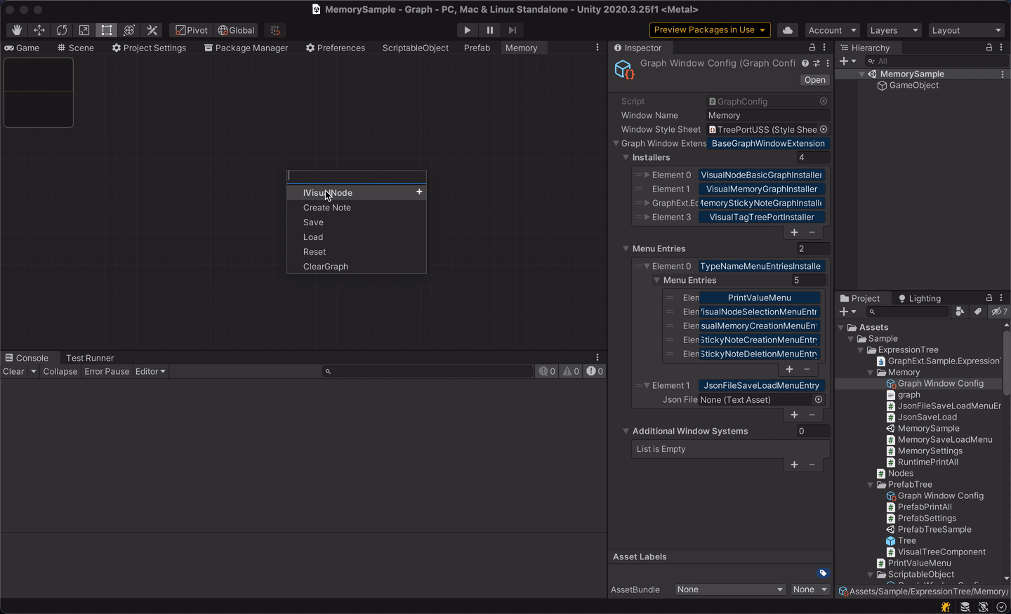Remove element from Additional Window Systems

[812, 465]
